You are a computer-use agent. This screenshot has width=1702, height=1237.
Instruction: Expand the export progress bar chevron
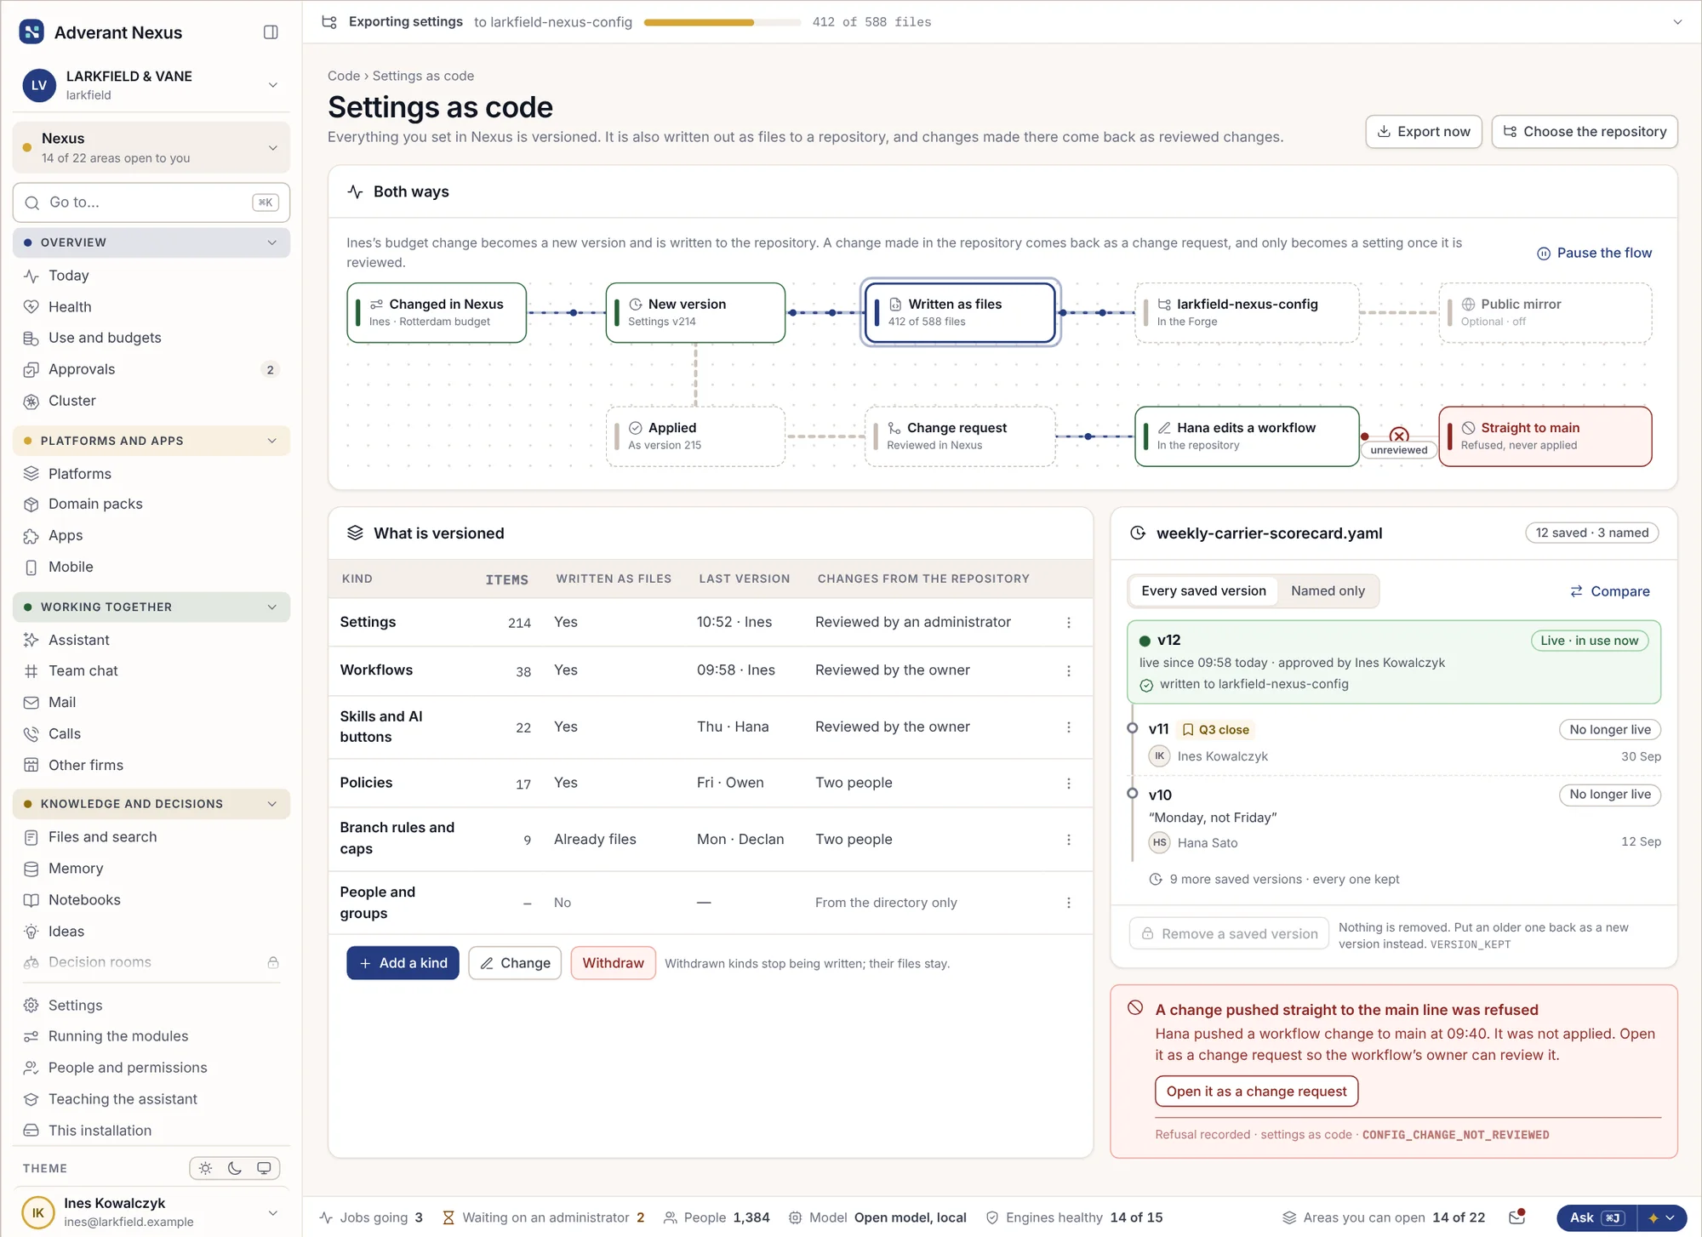(1677, 22)
